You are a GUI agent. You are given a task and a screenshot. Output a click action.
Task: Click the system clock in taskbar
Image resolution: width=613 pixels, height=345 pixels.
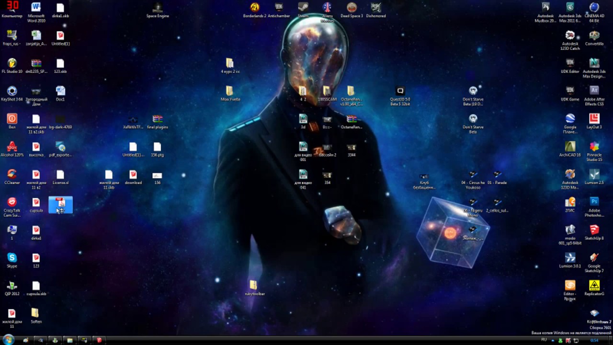click(594, 340)
